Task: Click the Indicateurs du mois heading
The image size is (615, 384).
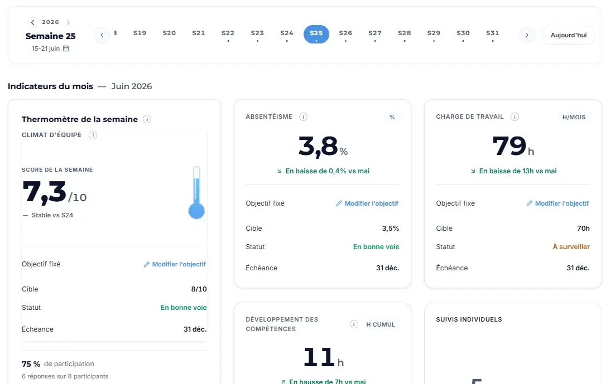Action: [x=51, y=86]
